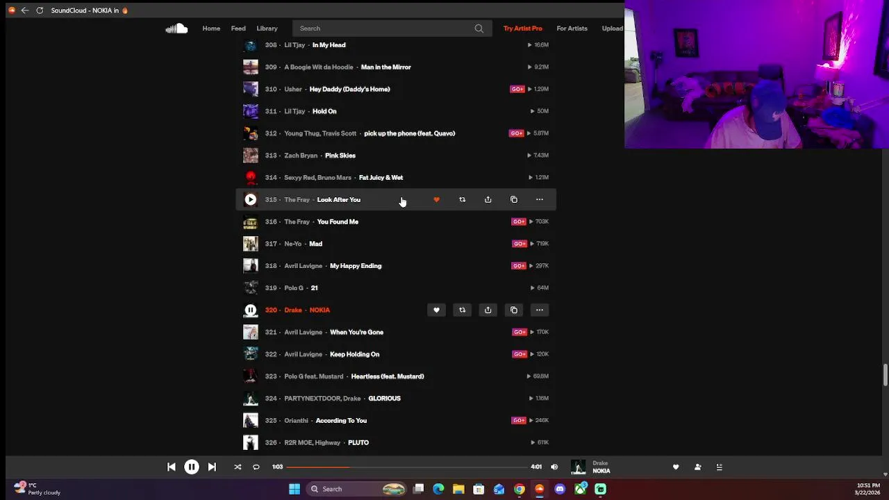Screen dimensions: 889x500
Task: Toggle shuffle in the player bar
Action: click(x=238, y=467)
